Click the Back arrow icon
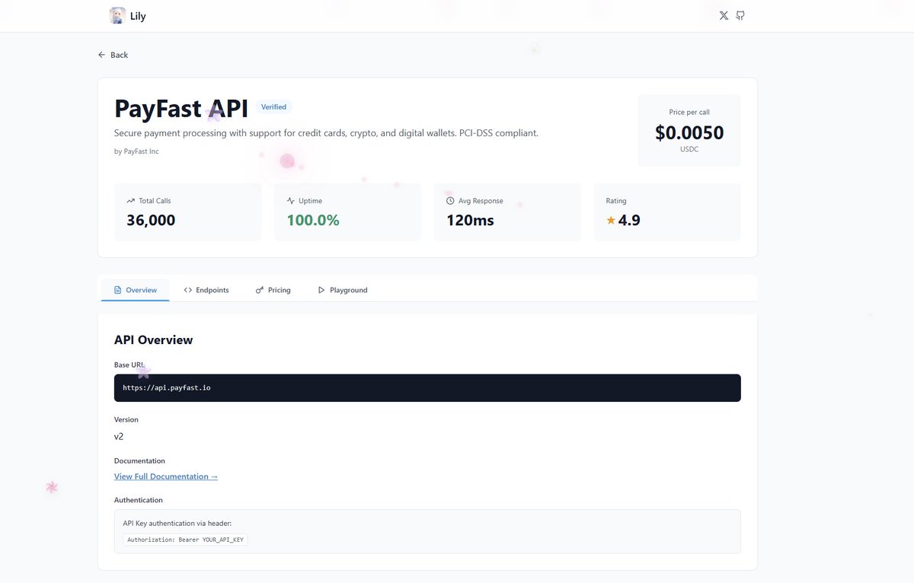Viewport: 914px width, 583px height. click(x=101, y=55)
